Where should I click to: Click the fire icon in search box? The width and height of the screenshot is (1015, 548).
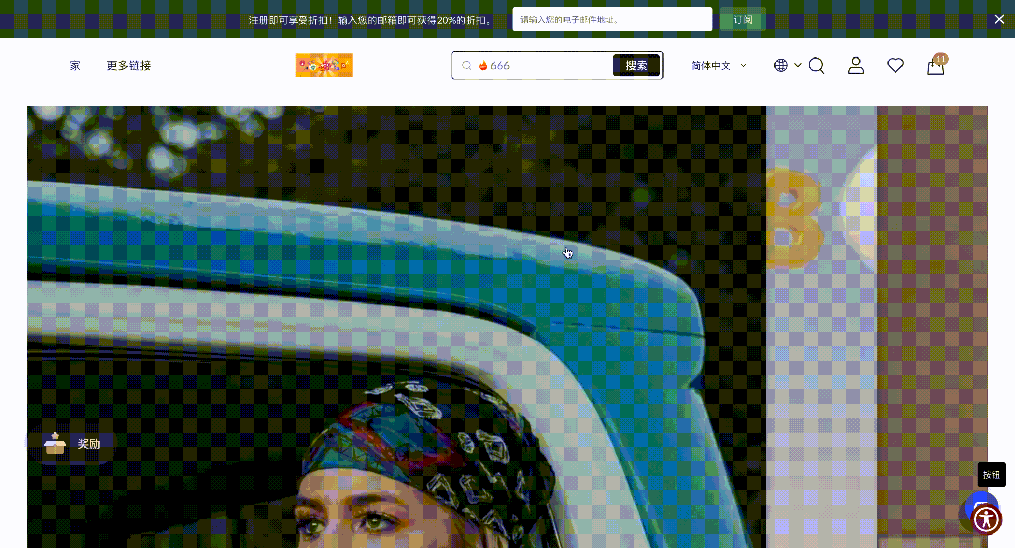point(483,66)
